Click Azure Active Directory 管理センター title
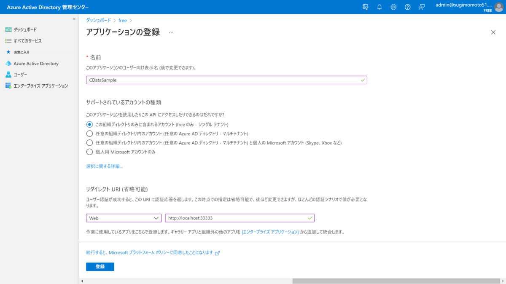 48,7
